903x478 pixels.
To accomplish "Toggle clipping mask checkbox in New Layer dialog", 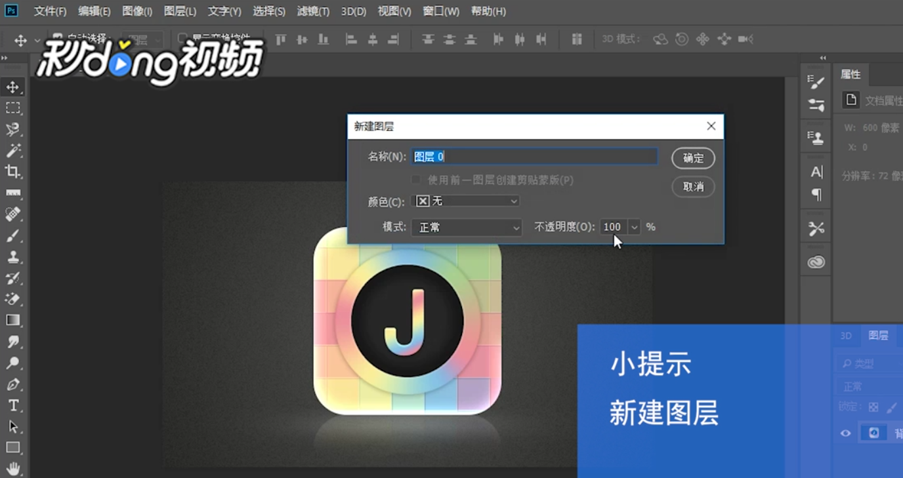I will (416, 179).
